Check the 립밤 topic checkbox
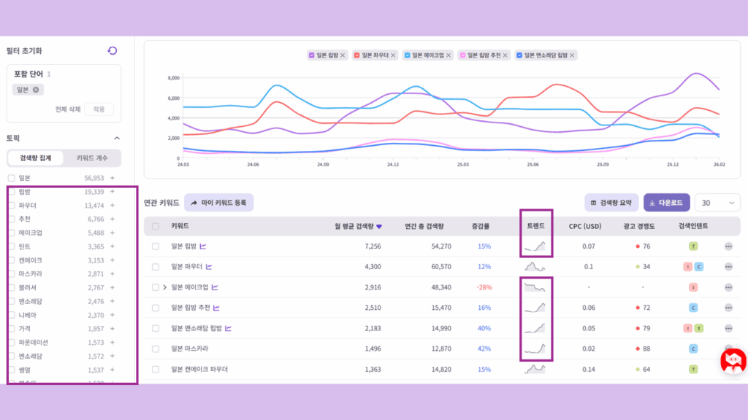Screen dimensions: 748x420 [x=11, y=191]
